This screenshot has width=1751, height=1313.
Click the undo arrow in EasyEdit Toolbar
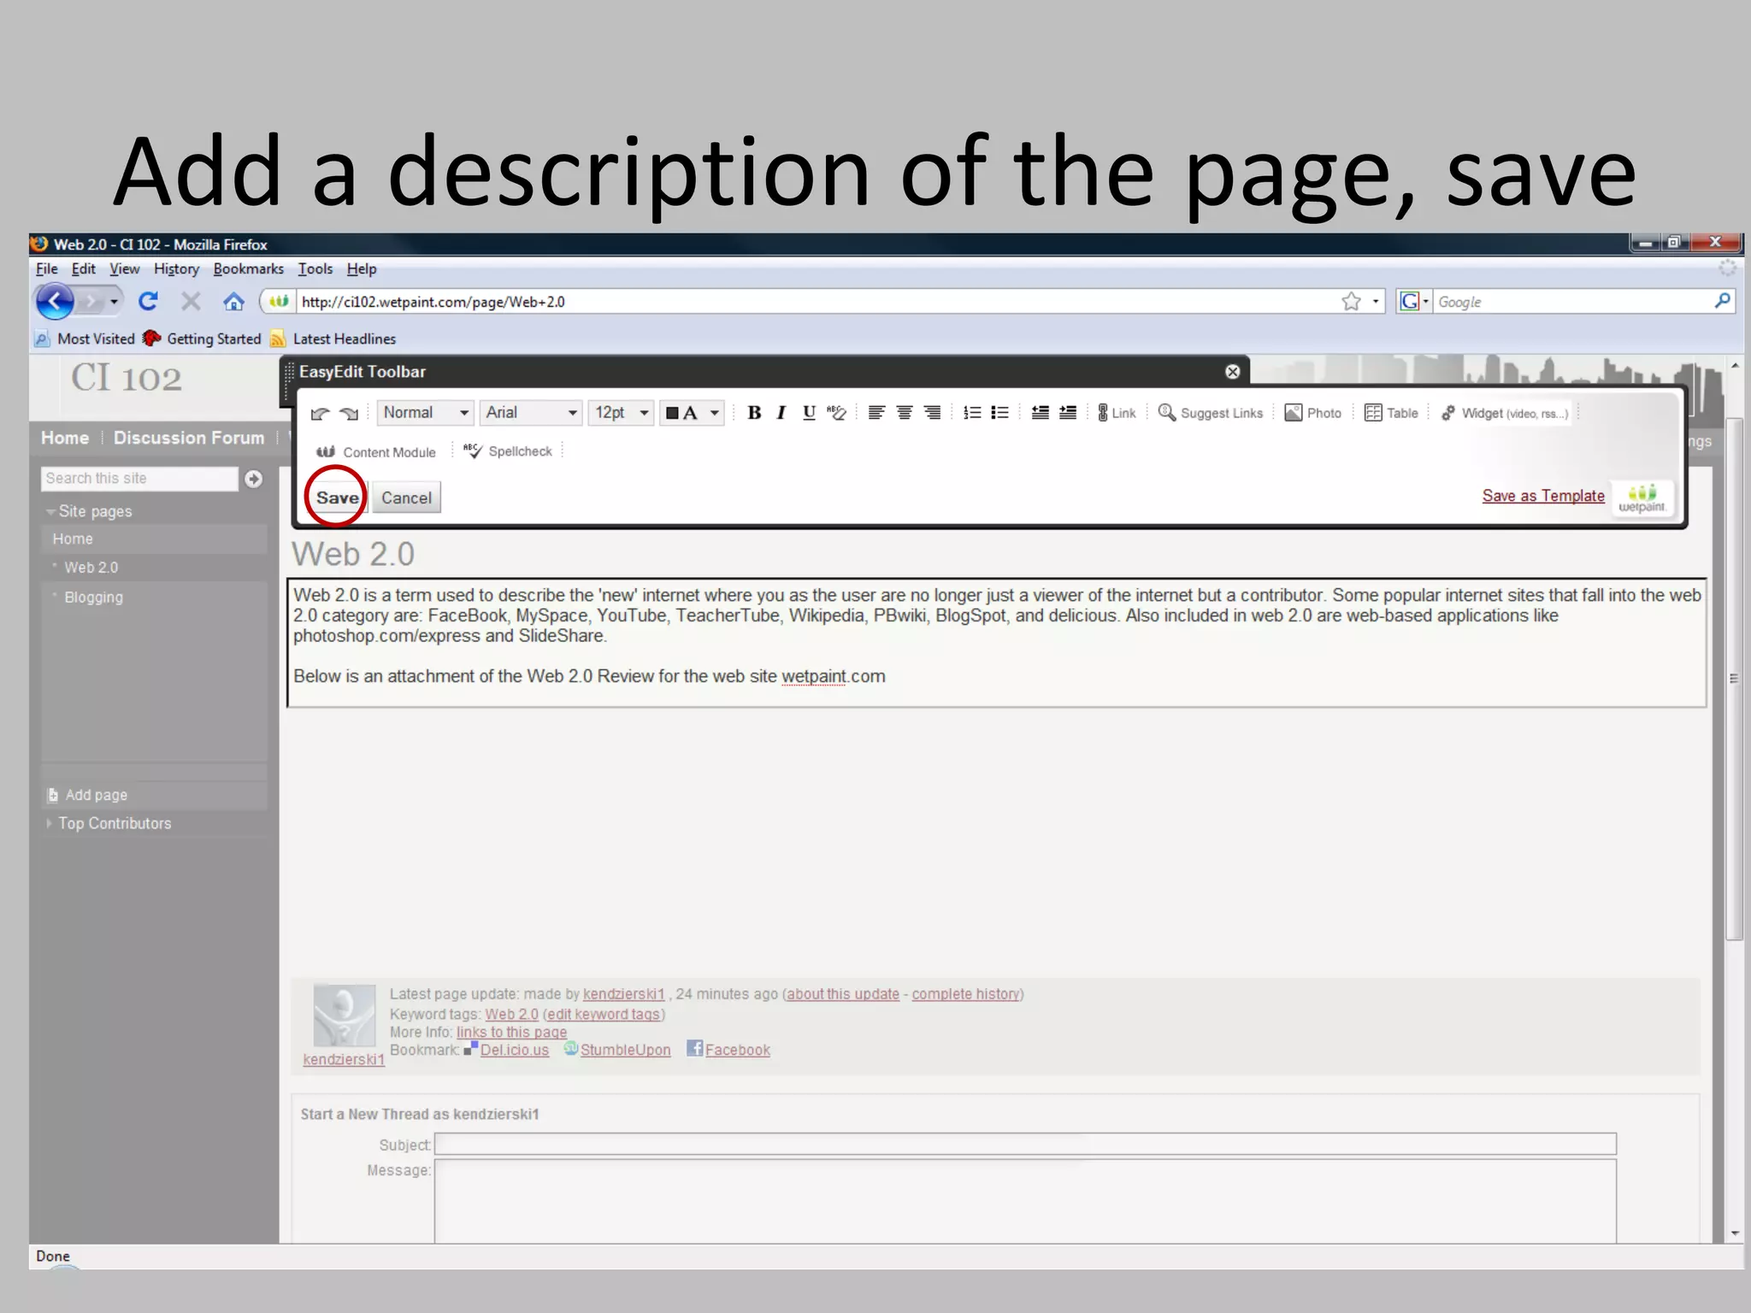320,414
